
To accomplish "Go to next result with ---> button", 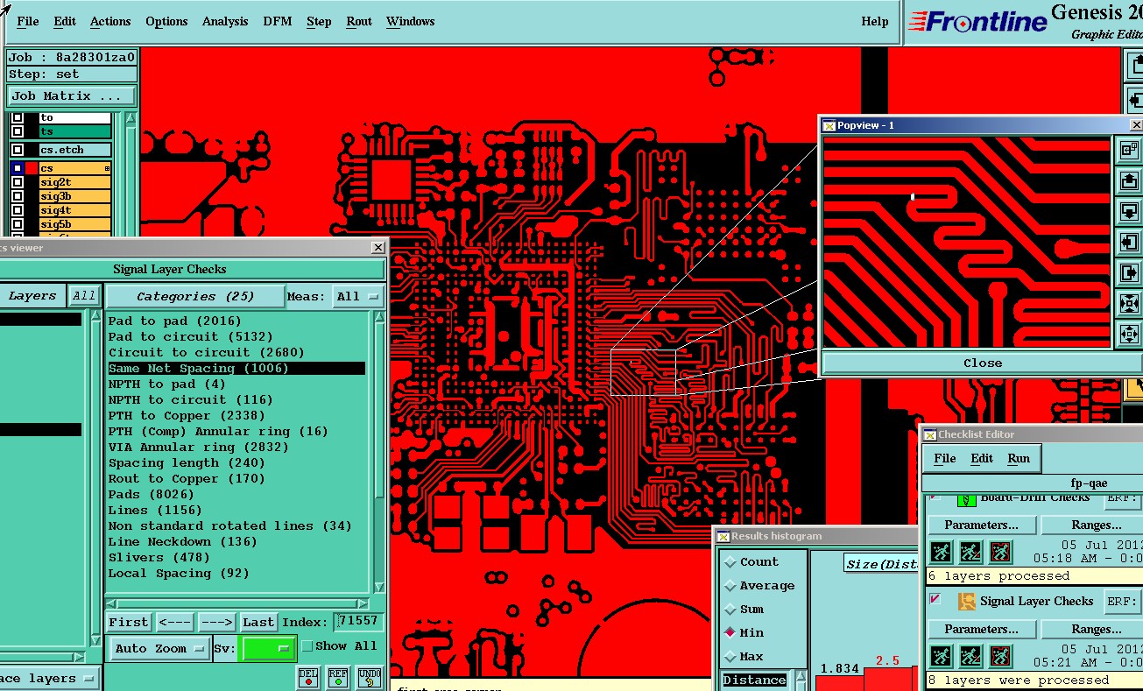I will click(x=216, y=622).
